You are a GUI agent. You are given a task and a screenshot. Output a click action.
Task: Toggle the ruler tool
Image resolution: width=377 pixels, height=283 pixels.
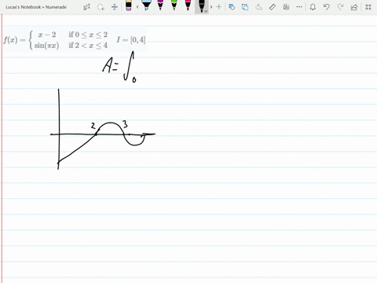click(273, 7)
